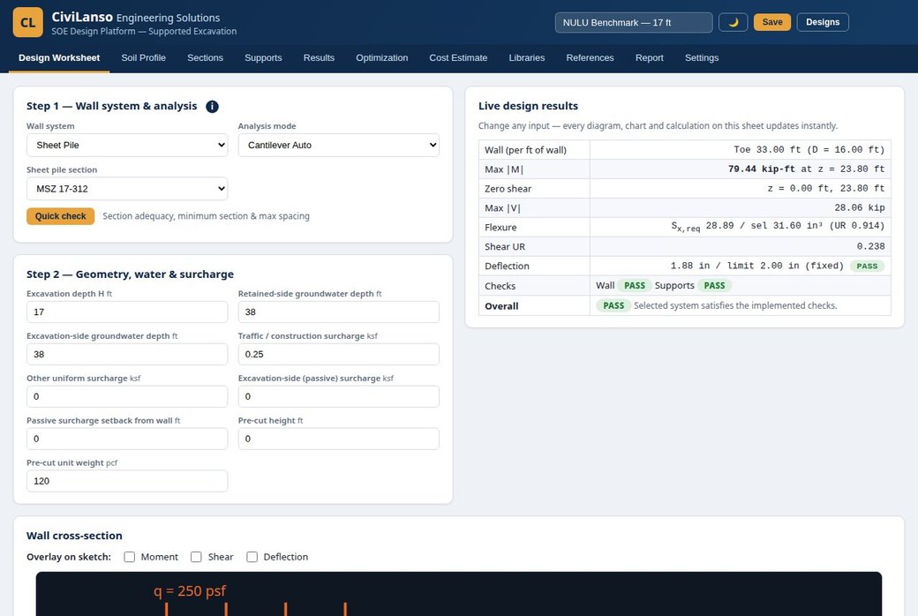View the Cost Estimate tab
This screenshot has height=616, width=918.
click(x=458, y=58)
